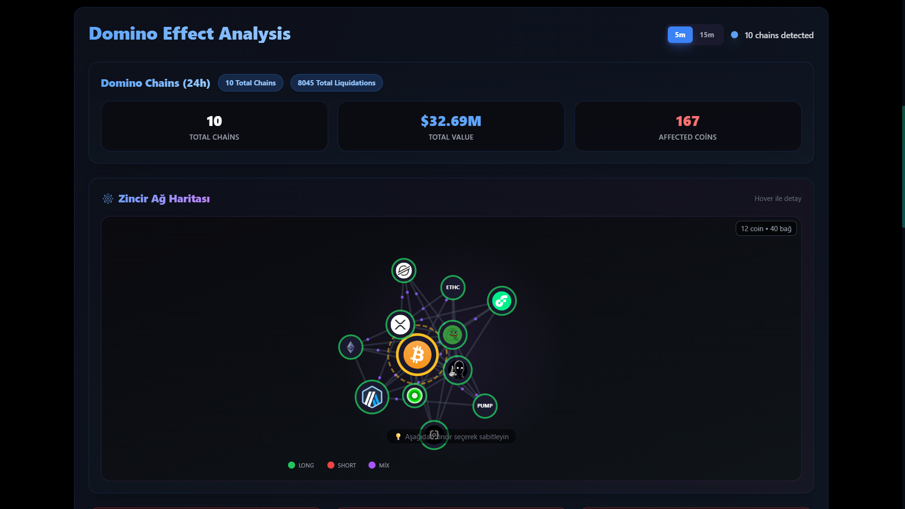Click the 10 Total Chains badge

pos(250,83)
